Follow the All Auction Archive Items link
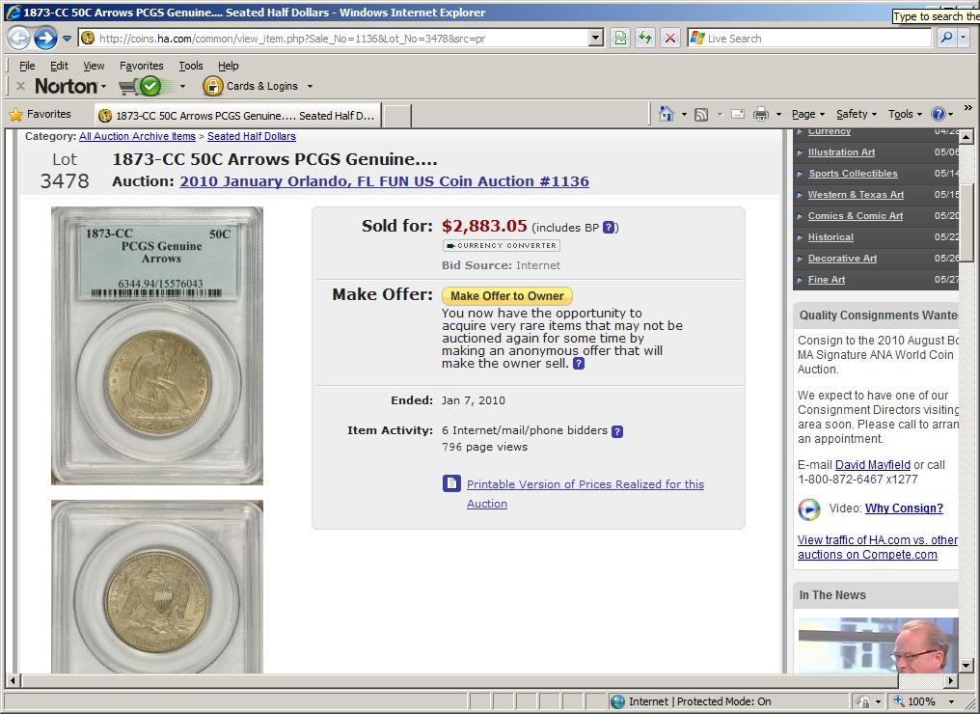 (138, 136)
